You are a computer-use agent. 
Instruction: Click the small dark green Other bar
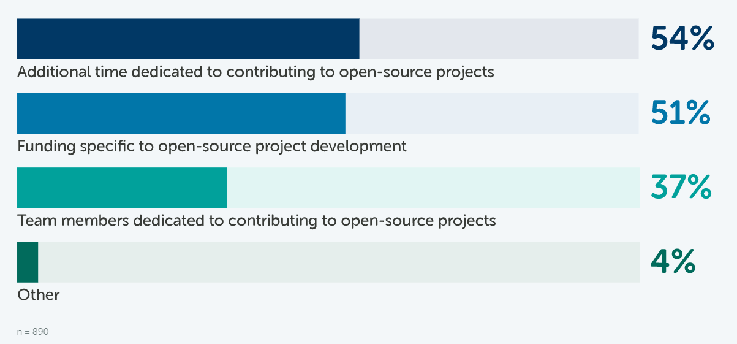point(28,262)
